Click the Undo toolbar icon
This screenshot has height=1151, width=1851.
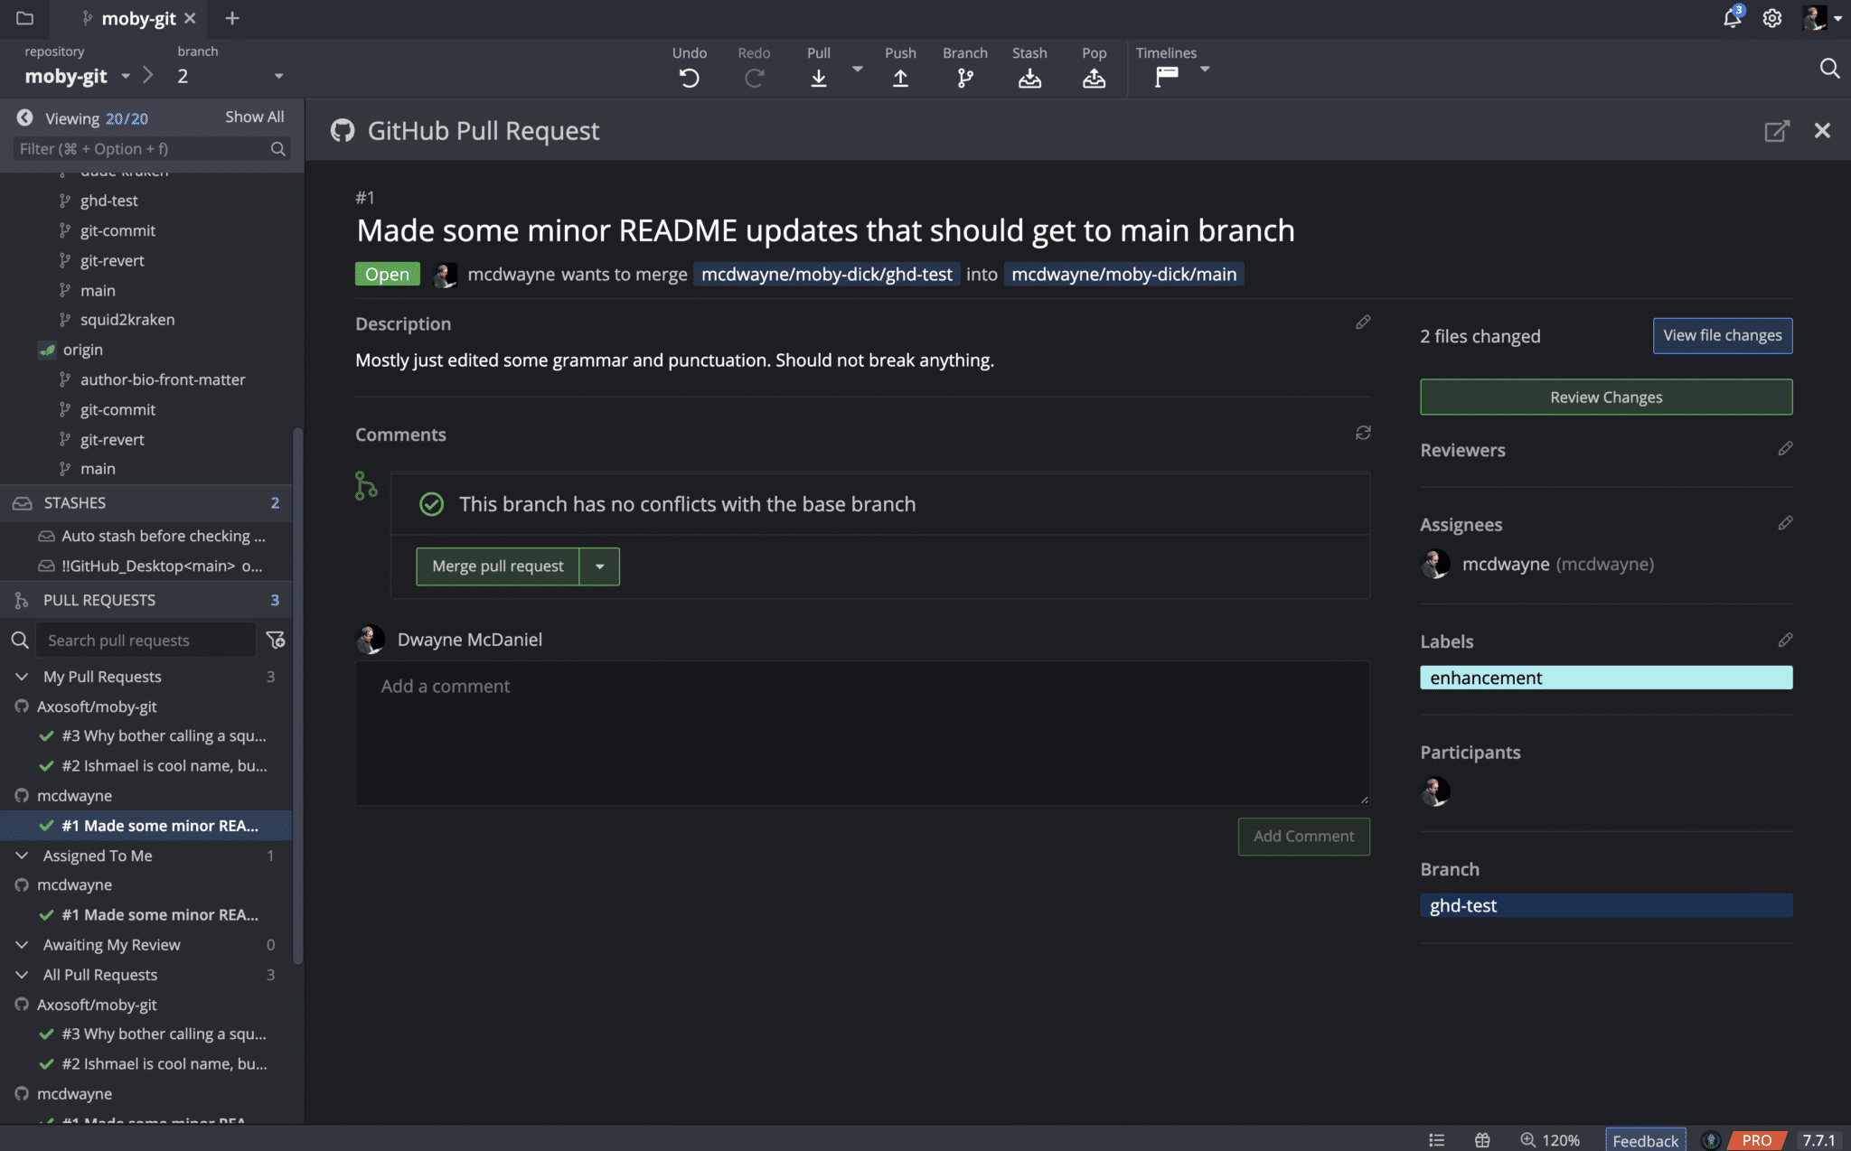click(689, 78)
